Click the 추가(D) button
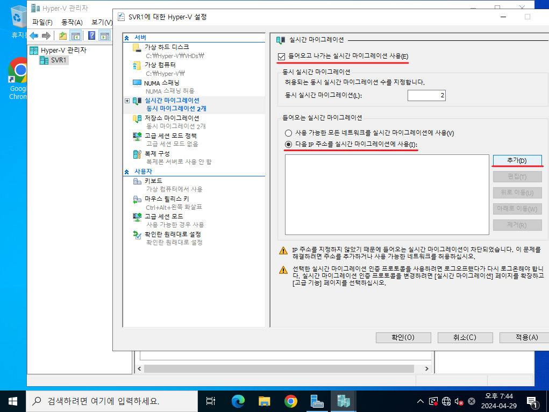Image resolution: width=549 pixels, height=412 pixels. pos(517,160)
